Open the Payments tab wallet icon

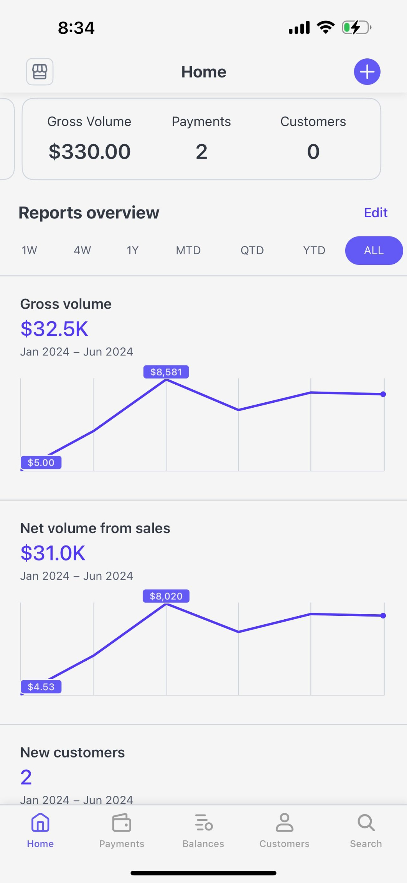pyautogui.click(x=122, y=823)
